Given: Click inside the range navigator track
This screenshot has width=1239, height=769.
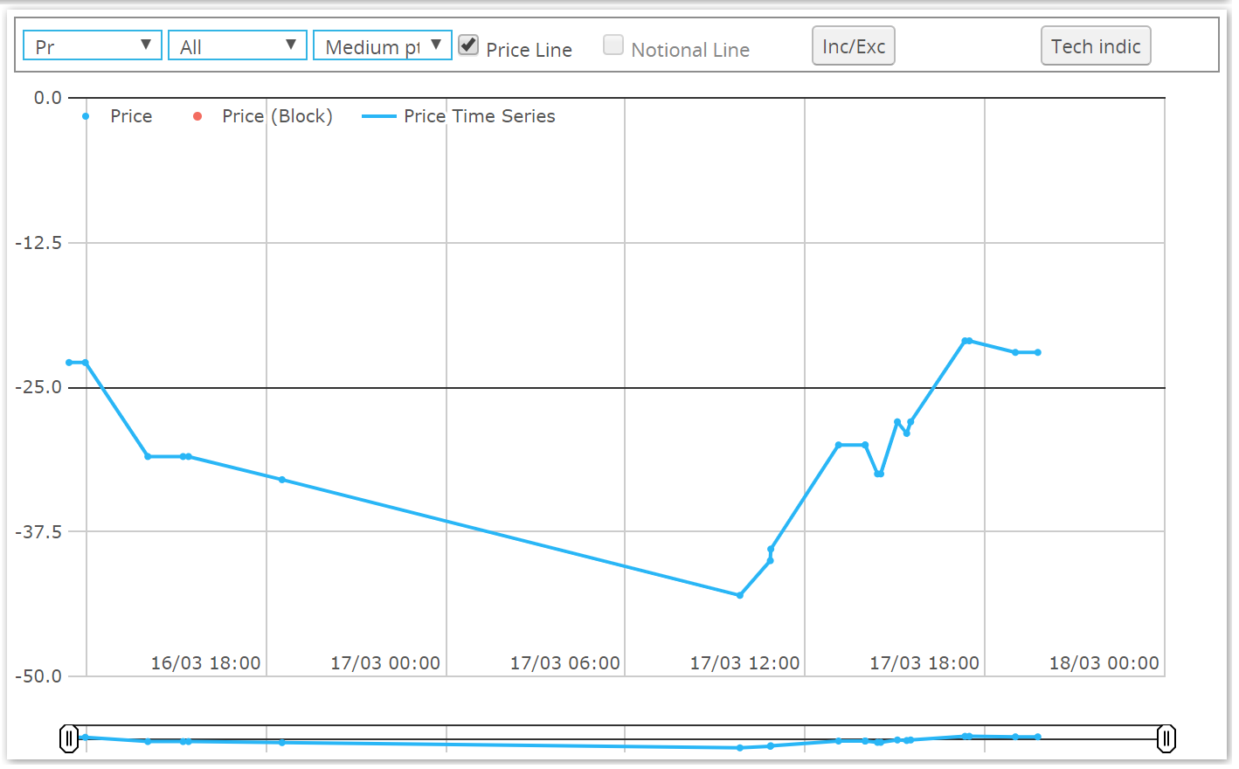Looking at the screenshot, I should 612,738.
